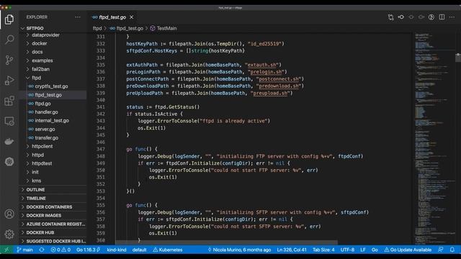Click the Explorer more actions ellipsis

coord(78,17)
